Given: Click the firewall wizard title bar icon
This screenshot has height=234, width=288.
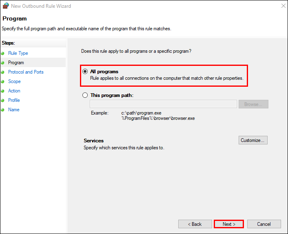Looking at the screenshot, I should tap(5, 6).
